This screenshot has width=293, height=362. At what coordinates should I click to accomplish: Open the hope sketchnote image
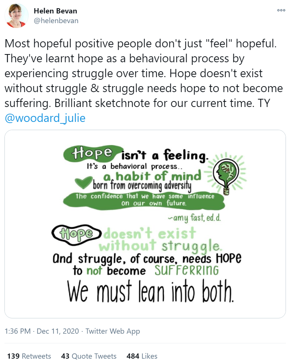click(x=145, y=224)
